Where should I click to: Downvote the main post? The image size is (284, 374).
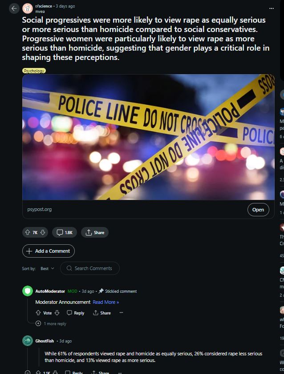click(43, 232)
